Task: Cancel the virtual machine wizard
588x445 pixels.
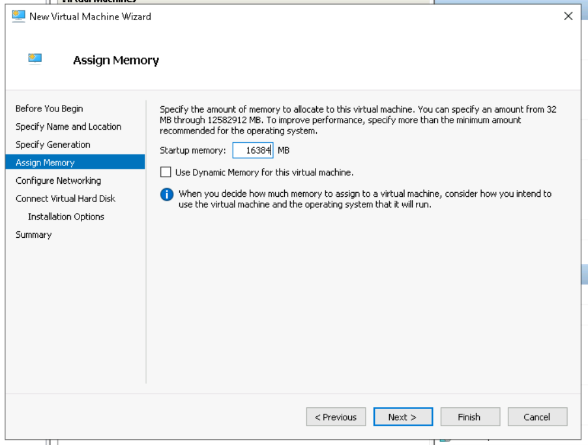Action: [537, 417]
